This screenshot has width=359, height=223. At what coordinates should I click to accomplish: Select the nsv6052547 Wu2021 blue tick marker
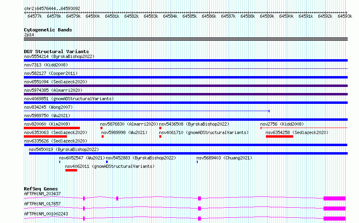tap(60, 162)
